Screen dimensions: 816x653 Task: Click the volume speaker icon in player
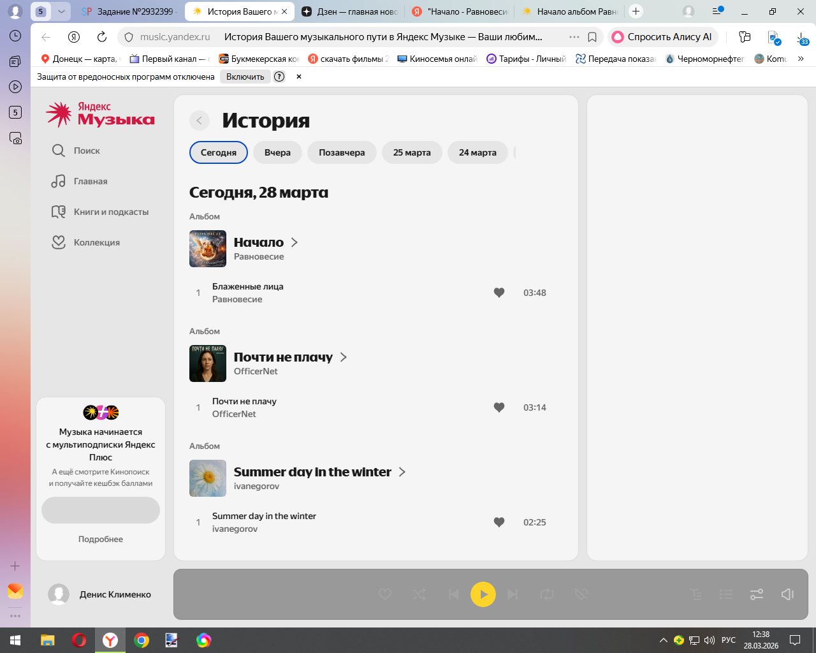pyautogui.click(x=787, y=594)
